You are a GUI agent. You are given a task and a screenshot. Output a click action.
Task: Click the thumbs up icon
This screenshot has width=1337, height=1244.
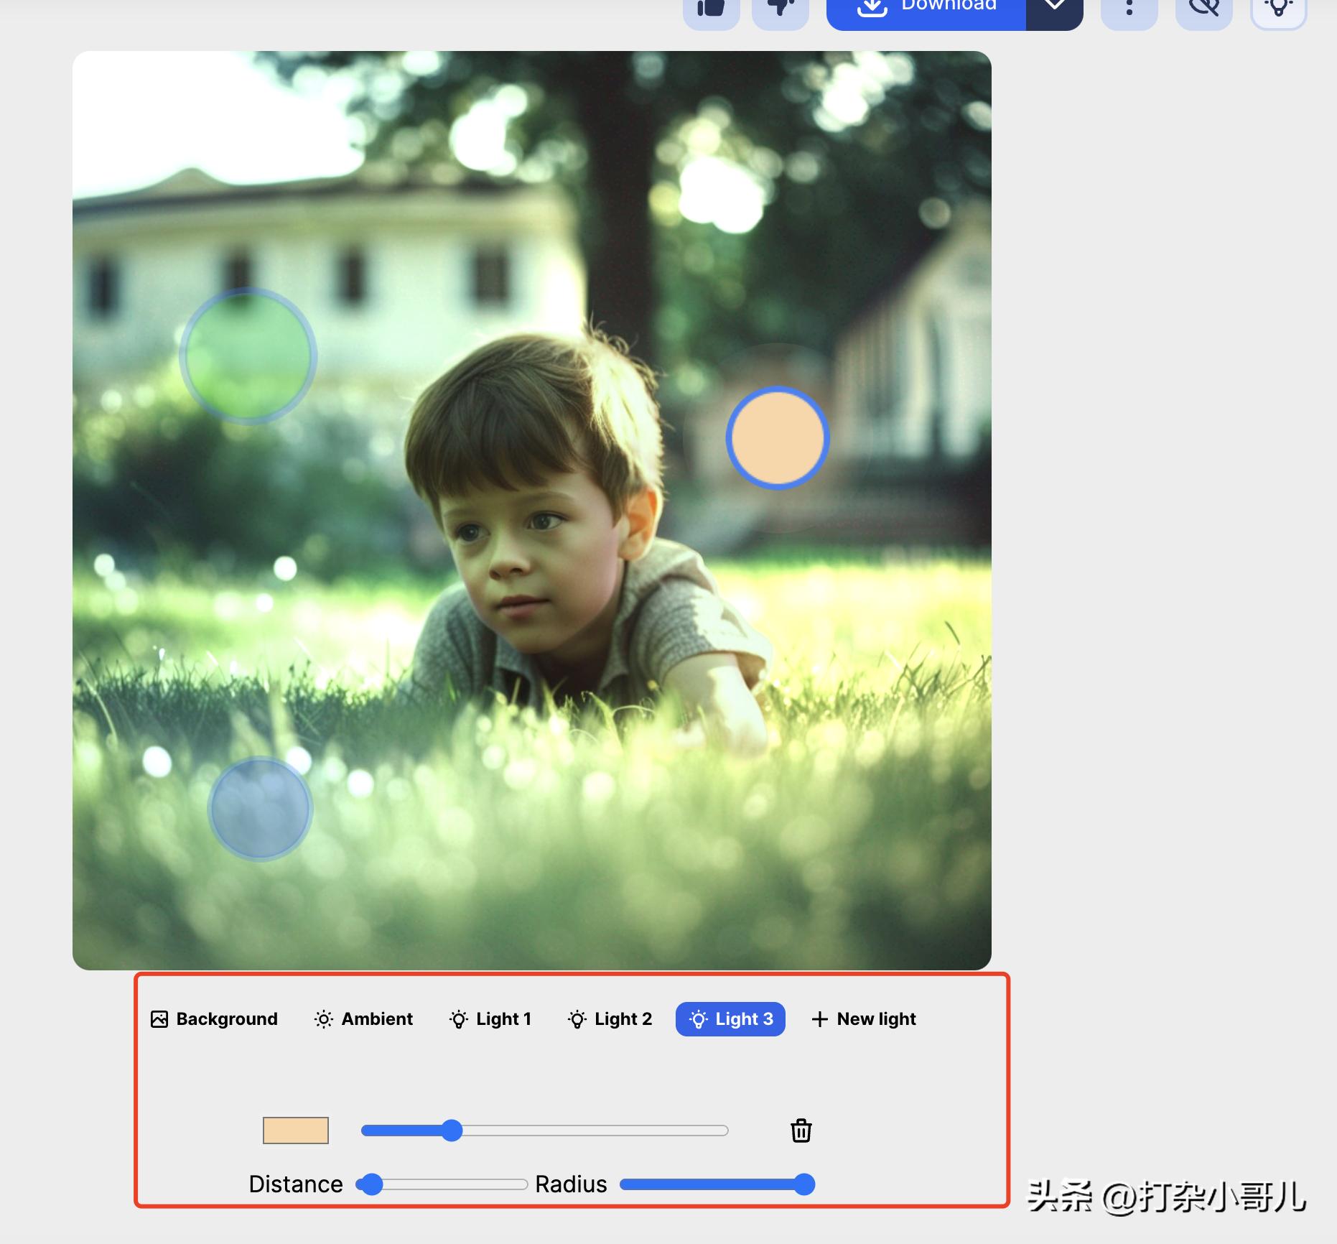point(711,10)
